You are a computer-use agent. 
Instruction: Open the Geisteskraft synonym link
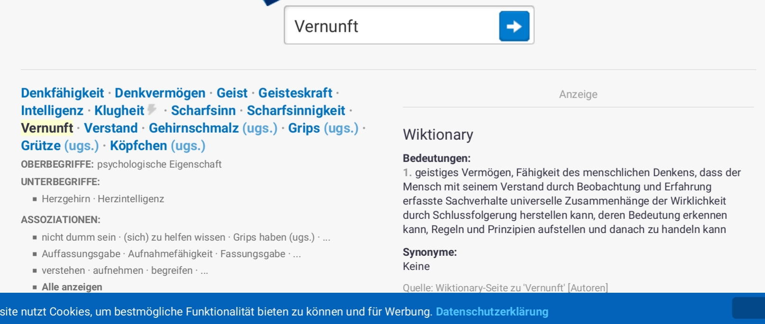295,93
